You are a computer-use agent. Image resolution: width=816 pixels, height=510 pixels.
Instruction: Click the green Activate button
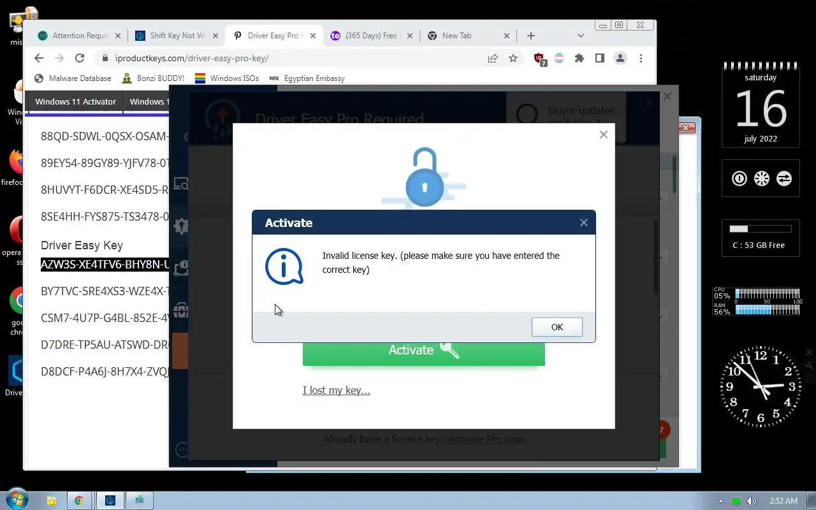tap(423, 351)
